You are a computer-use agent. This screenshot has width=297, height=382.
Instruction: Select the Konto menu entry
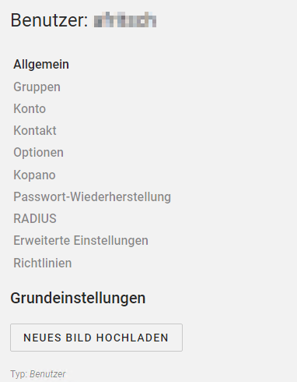pos(30,108)
